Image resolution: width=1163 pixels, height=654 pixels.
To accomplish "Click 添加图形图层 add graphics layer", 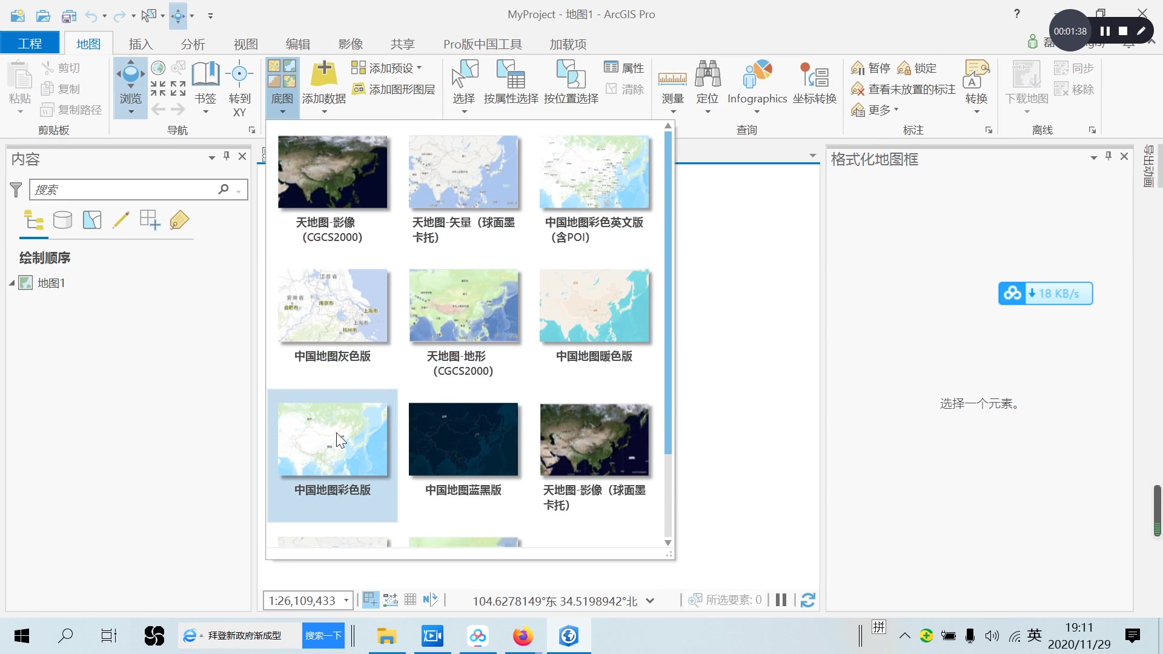I will coord(393,89).
